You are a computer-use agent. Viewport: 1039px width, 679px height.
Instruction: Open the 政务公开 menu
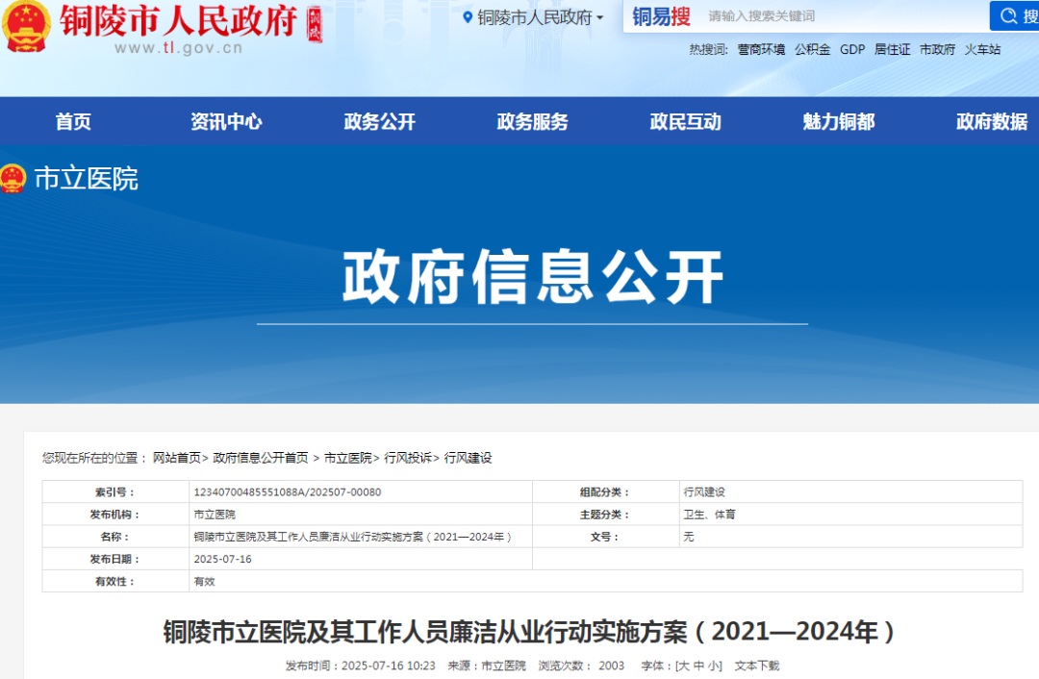click(x=378, y=121)
